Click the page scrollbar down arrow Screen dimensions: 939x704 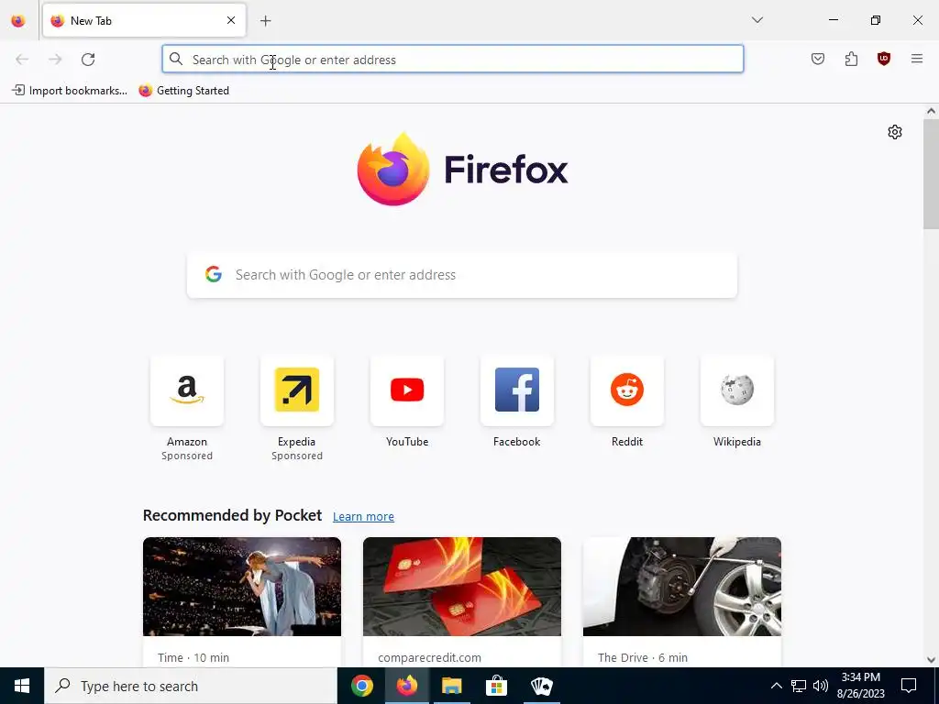[931, 660]
